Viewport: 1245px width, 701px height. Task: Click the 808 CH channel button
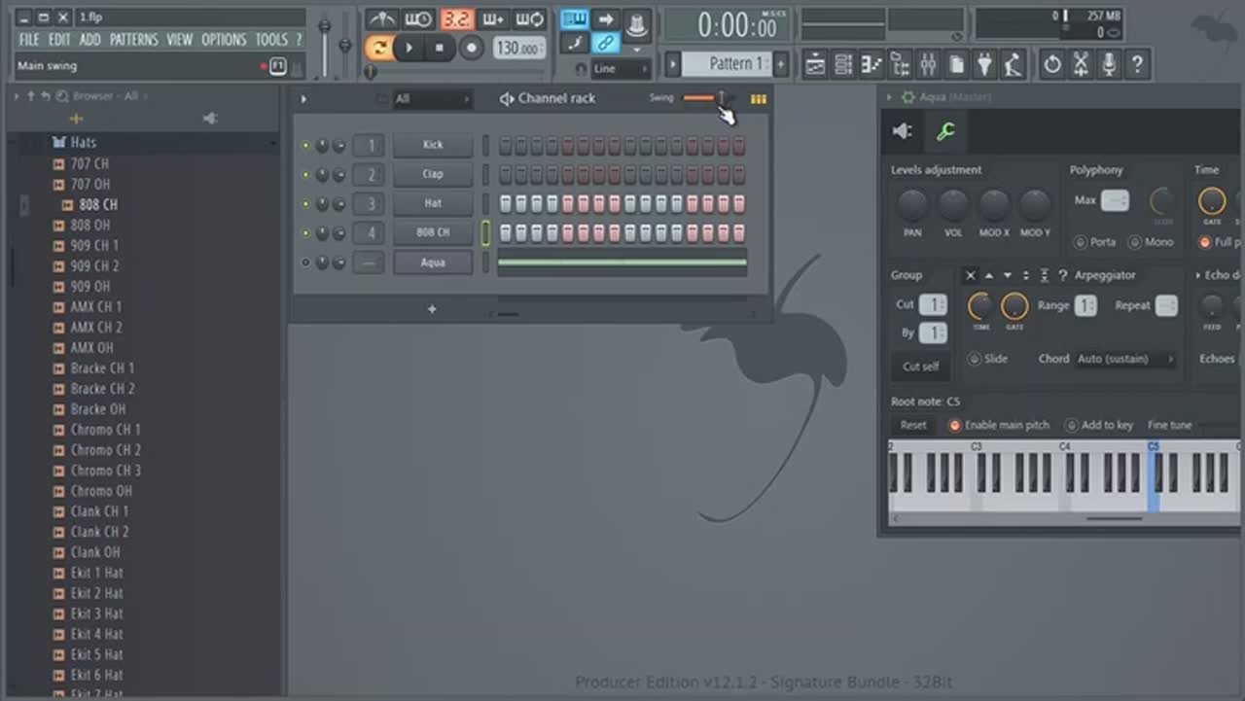coord(433,233)
